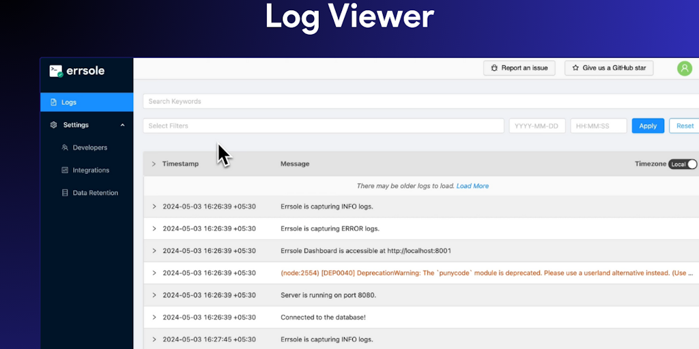699x349 pixels.
Task: Click Give us a GitHub star button
Action: pyautogui.click(x=609, y=68)
